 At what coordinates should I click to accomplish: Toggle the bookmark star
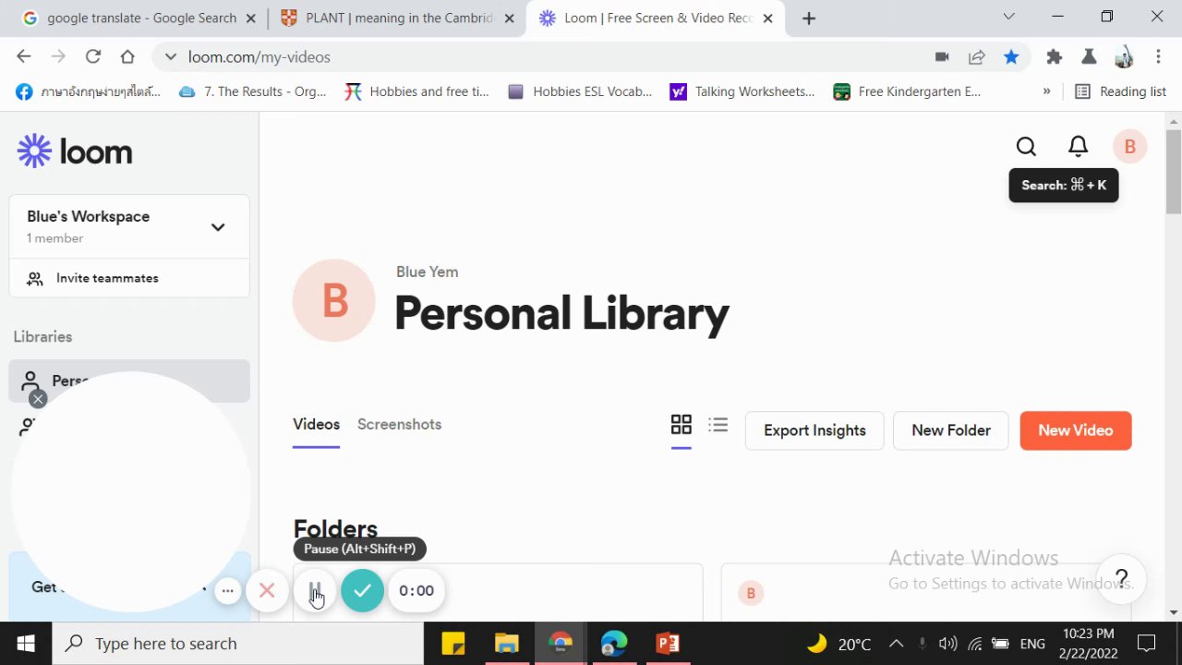pos(1011,57)
